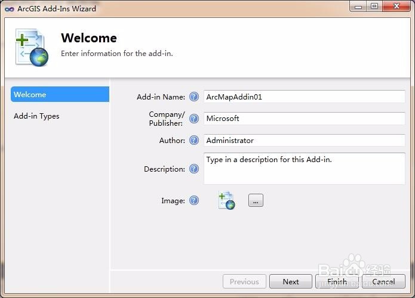Click 'Enter information for the add-in.' text
The height and width of the screenshot is (298, 415).
tap(116, 54)
